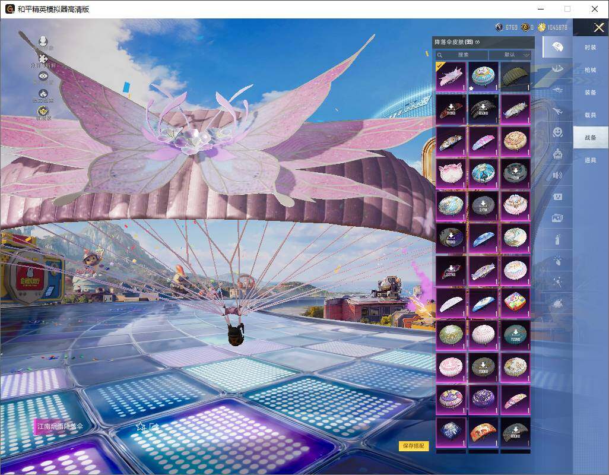Favorite the skin with the star icon
This screenshot has height=475, width=609.
point(140,427)
